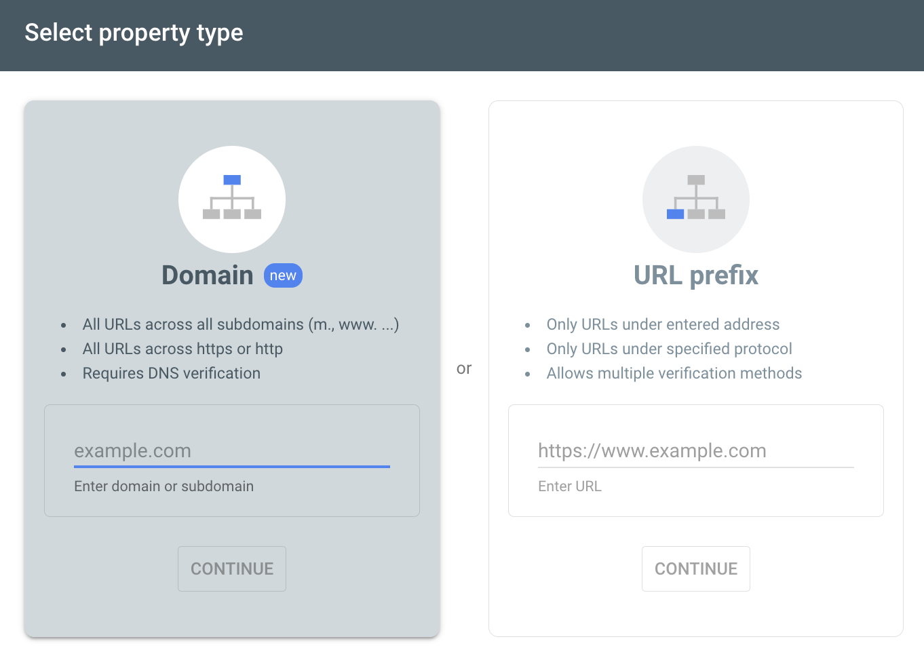Click the URL prefix sitemap icon
The image size is (924, 654).
(x=696, y=199)
